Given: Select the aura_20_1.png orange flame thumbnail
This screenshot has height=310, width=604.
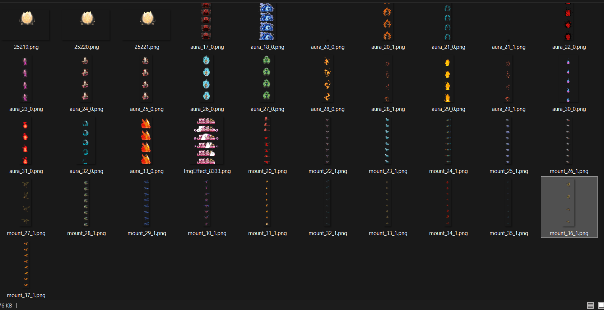Looking at the screenshot, I should [387, 22].
